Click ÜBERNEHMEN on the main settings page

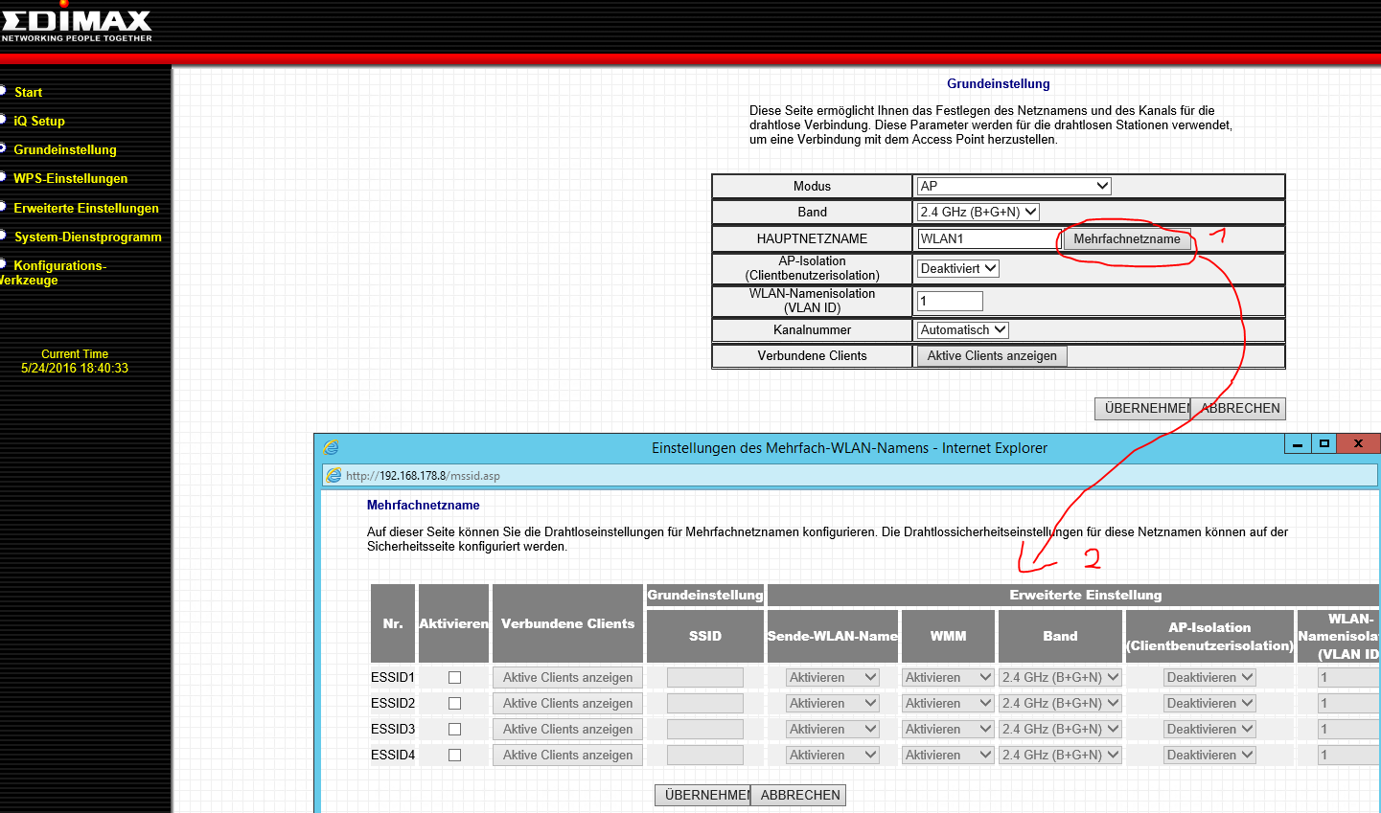pyautogui.click(x=1142, y=408)
